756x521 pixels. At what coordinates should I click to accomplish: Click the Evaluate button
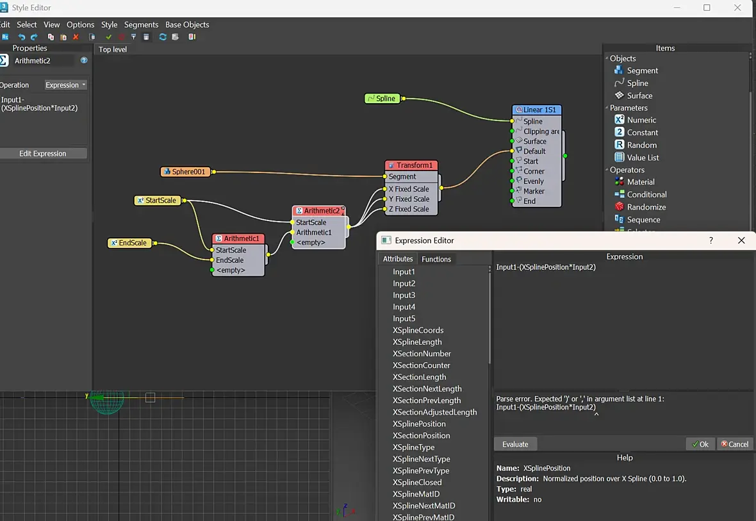coord(515,444)
